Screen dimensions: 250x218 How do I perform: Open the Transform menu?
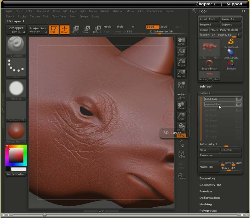coord(59,16)
